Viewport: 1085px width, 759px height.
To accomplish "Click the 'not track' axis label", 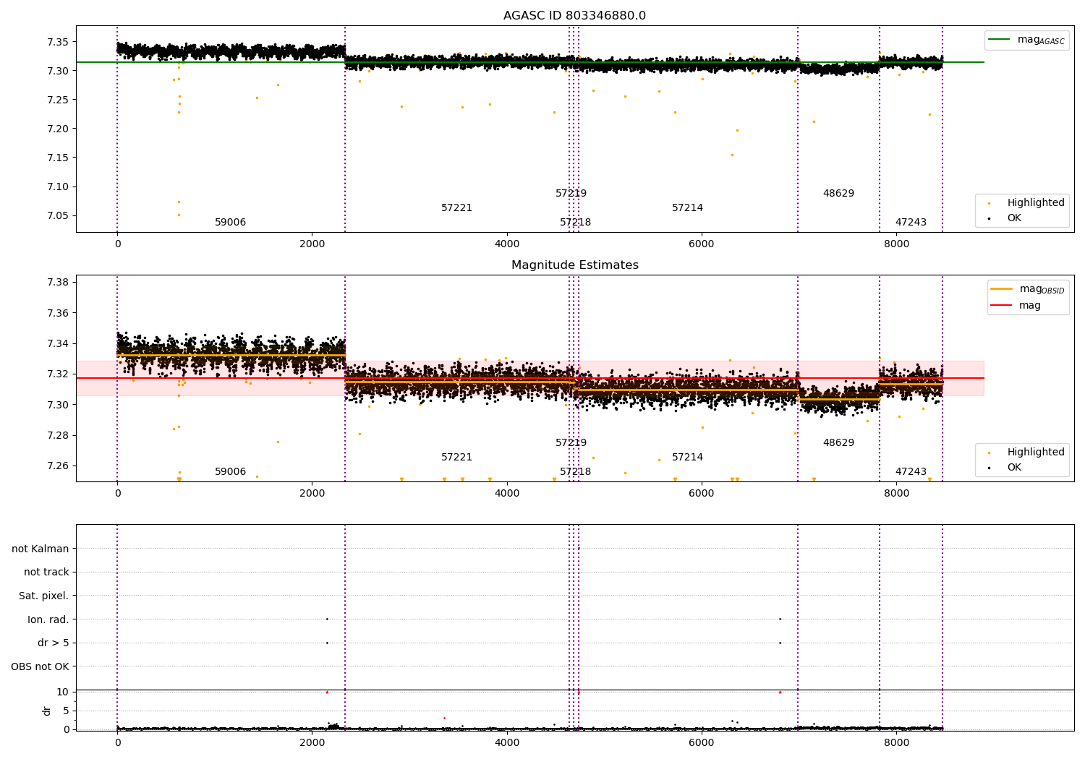I will [46, 572].
